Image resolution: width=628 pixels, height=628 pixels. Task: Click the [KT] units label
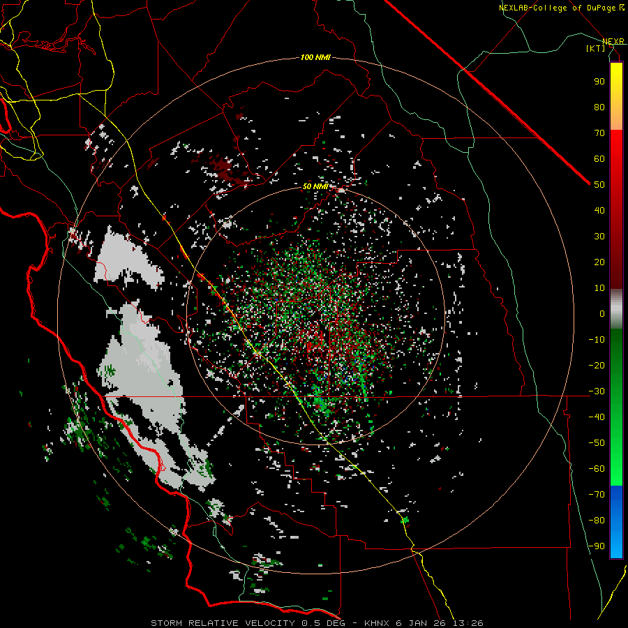click(x=596, y=48)
